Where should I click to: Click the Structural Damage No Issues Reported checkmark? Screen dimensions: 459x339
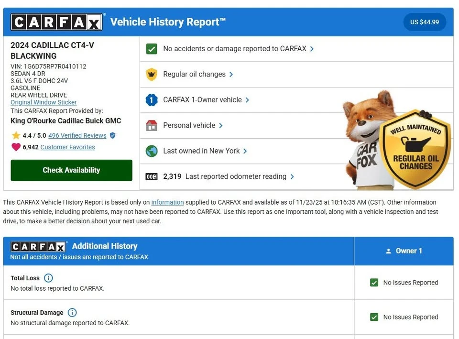coord(374,317)
